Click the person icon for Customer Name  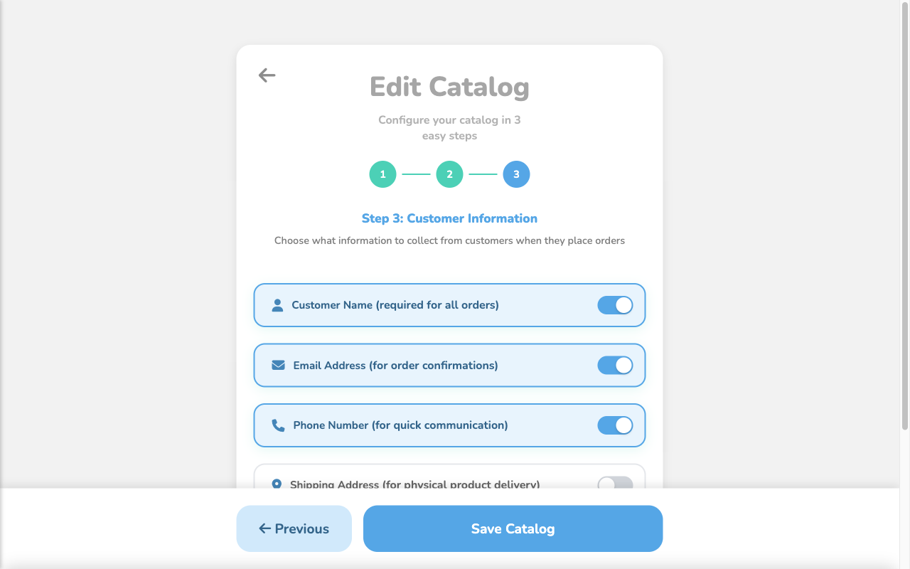coord(278,305)
